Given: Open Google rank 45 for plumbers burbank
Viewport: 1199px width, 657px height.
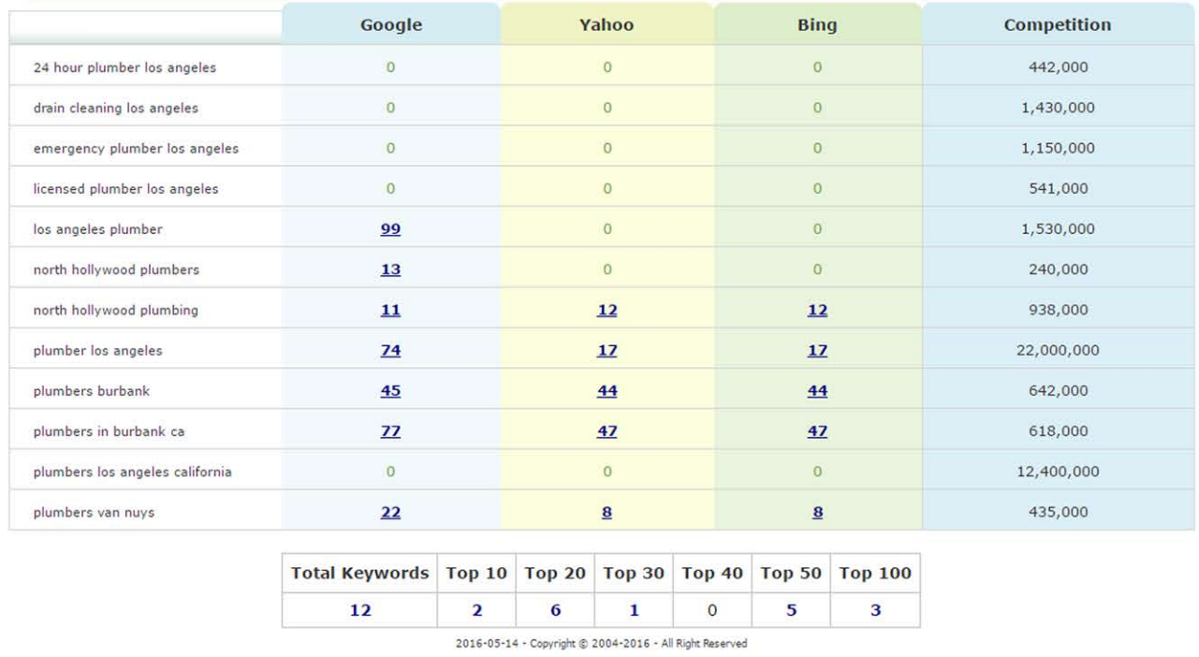Looking at the screenshot, I should coord(390,390).
